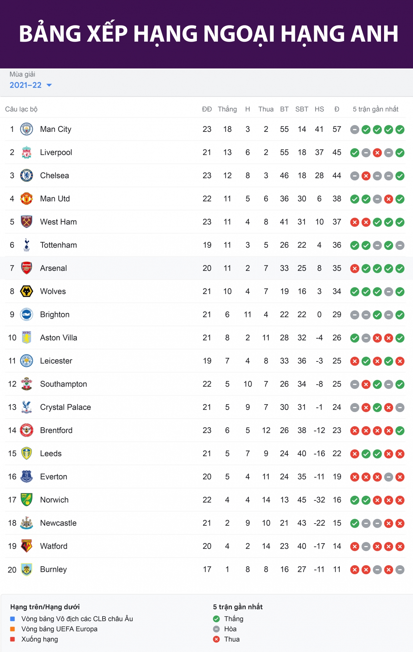Click the Arsenal club crest

(27, 268)
